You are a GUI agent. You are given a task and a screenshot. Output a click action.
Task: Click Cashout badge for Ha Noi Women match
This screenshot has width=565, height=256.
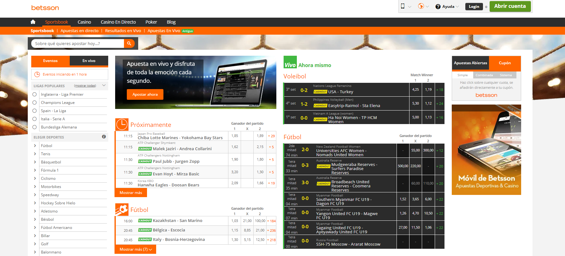click(321, 119)
